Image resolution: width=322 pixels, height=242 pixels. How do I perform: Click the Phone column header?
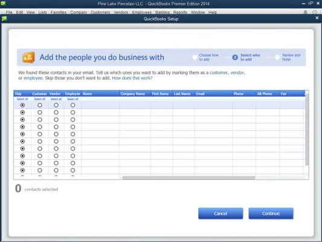(x=244, y=94)
